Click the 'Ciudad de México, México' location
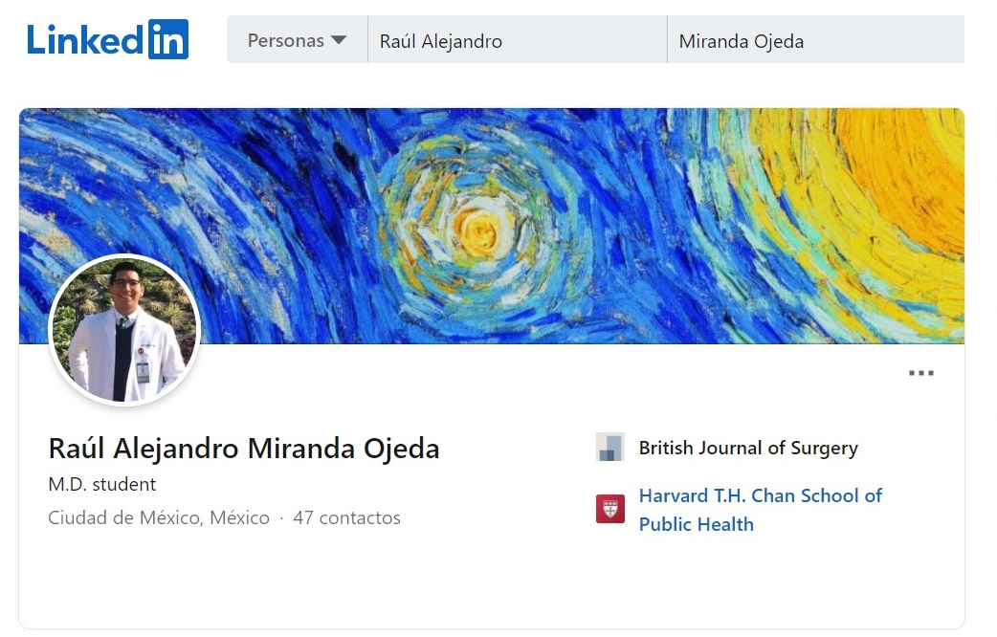The width and height of the screenshot is (997, 637). click(159, 518)
